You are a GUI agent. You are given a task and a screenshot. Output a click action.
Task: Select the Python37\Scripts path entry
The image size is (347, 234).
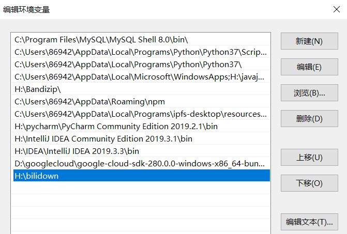point(142,52)
